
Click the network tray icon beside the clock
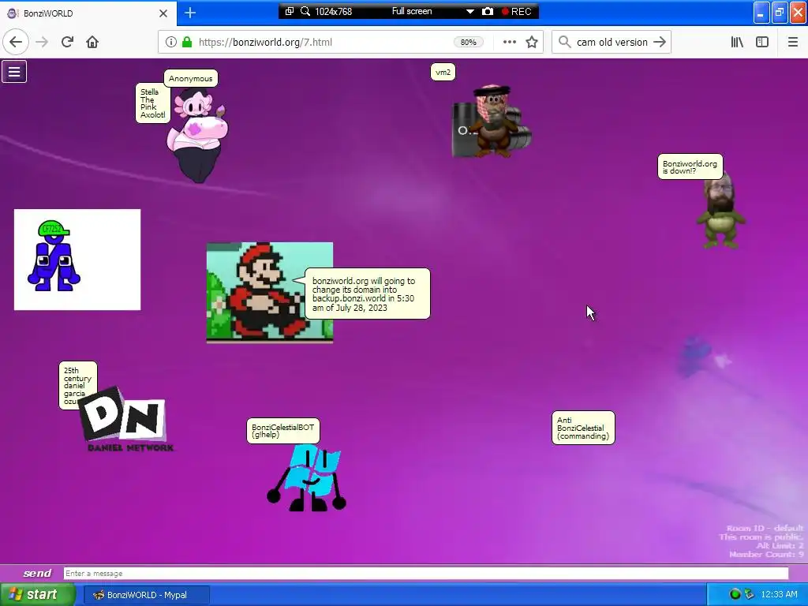point(750,594)
